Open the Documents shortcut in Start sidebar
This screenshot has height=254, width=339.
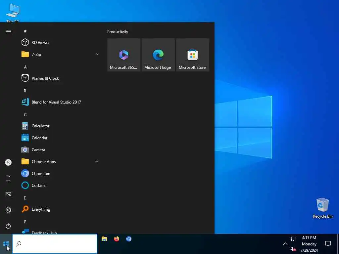(8, 178)
